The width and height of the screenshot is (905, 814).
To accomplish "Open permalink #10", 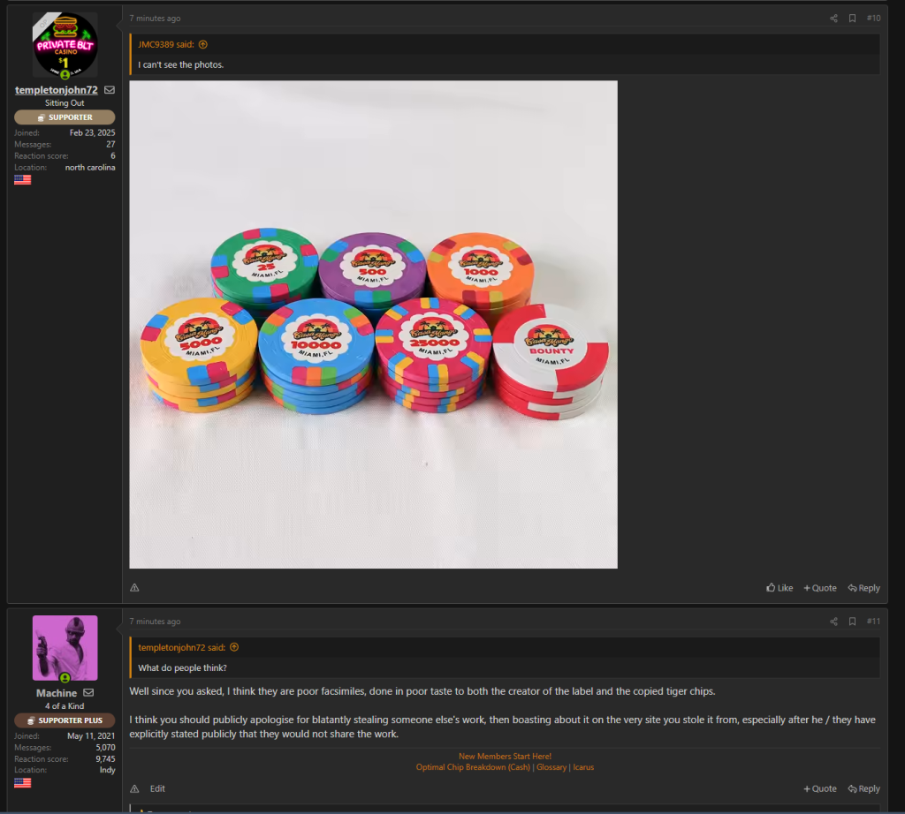I will pos(873,19).
